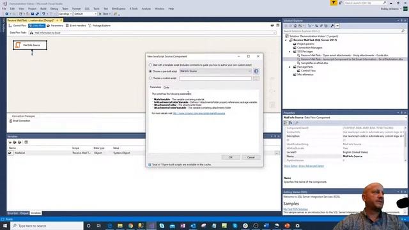Select Connection Managers in Solution Explorer

click(309, 48)
